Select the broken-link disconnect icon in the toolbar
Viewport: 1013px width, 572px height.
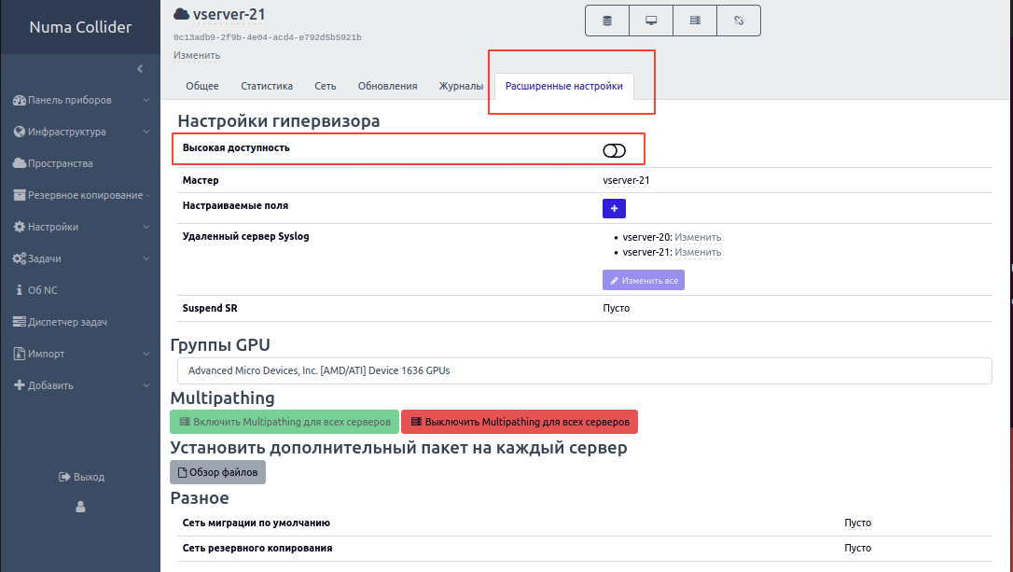coord(738,20)
